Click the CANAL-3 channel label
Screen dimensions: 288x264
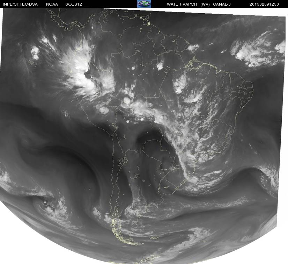click(x=222, y=4)
